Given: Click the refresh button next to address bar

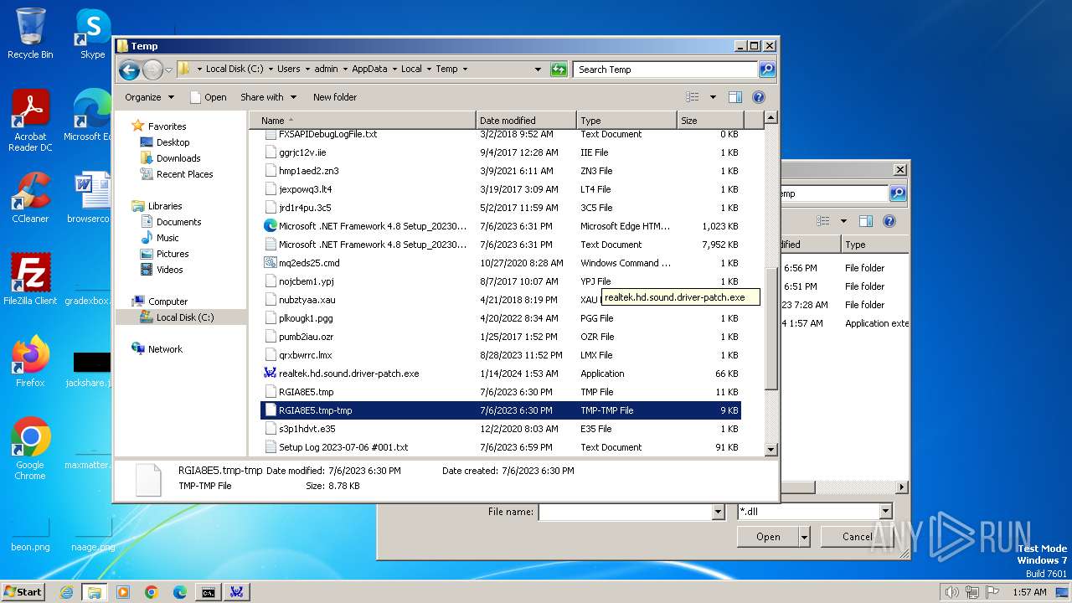Looking at the screenshot, I should 559,70.
